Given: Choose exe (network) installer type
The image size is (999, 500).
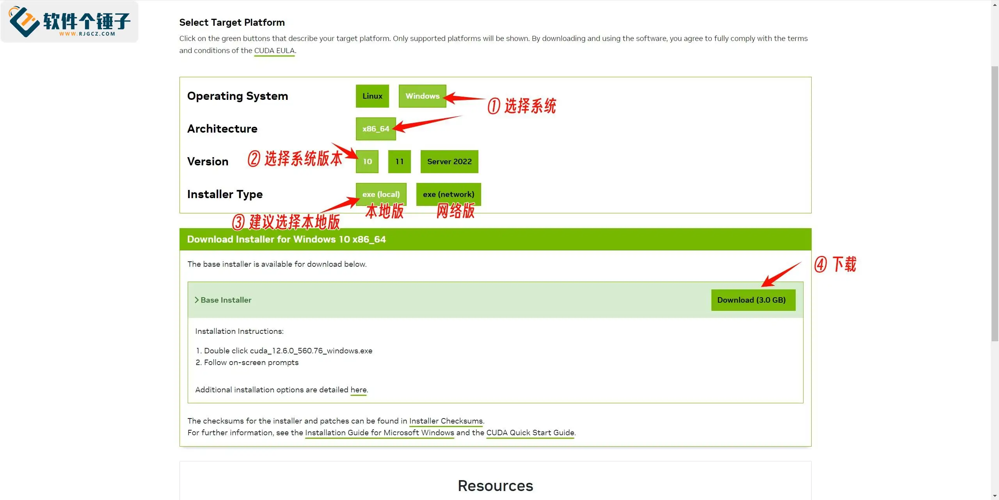Looking at the screenshot, I should [x=448, y=194].
